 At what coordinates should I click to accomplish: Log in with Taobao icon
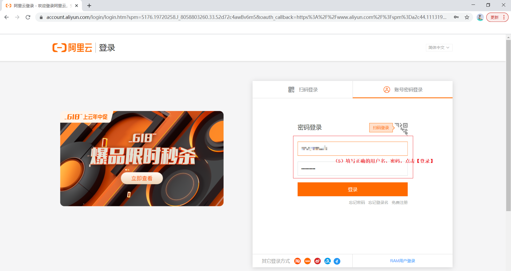click(x=297, y=261)
